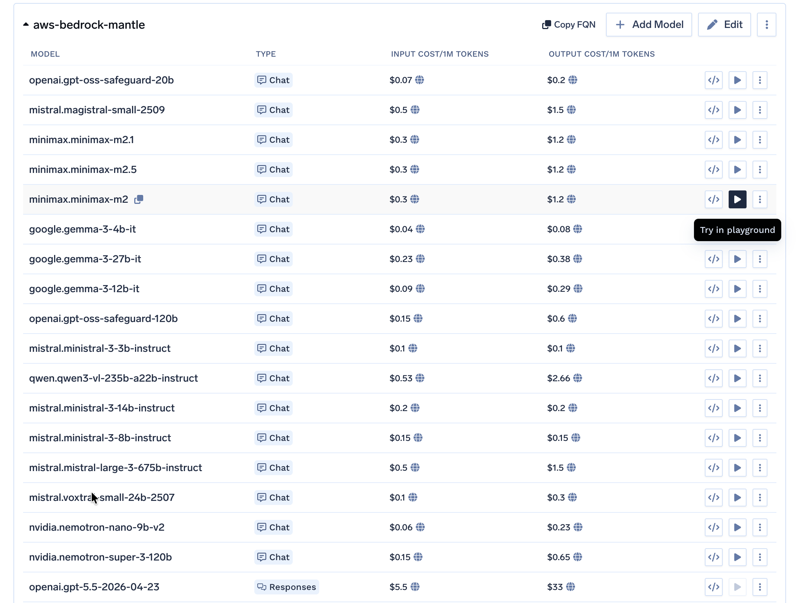Screen dimensions: 801x603
Task: Click the Add Model button
Action: pos(649,25)
